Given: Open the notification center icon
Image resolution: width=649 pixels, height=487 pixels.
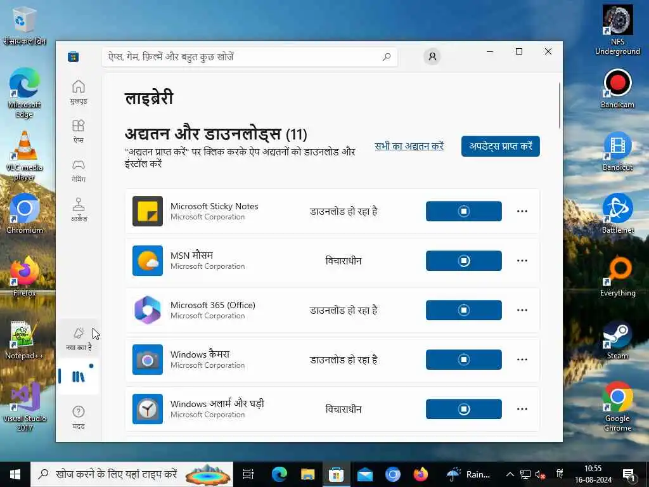Looking at the screenshot, I should [629, 474].
